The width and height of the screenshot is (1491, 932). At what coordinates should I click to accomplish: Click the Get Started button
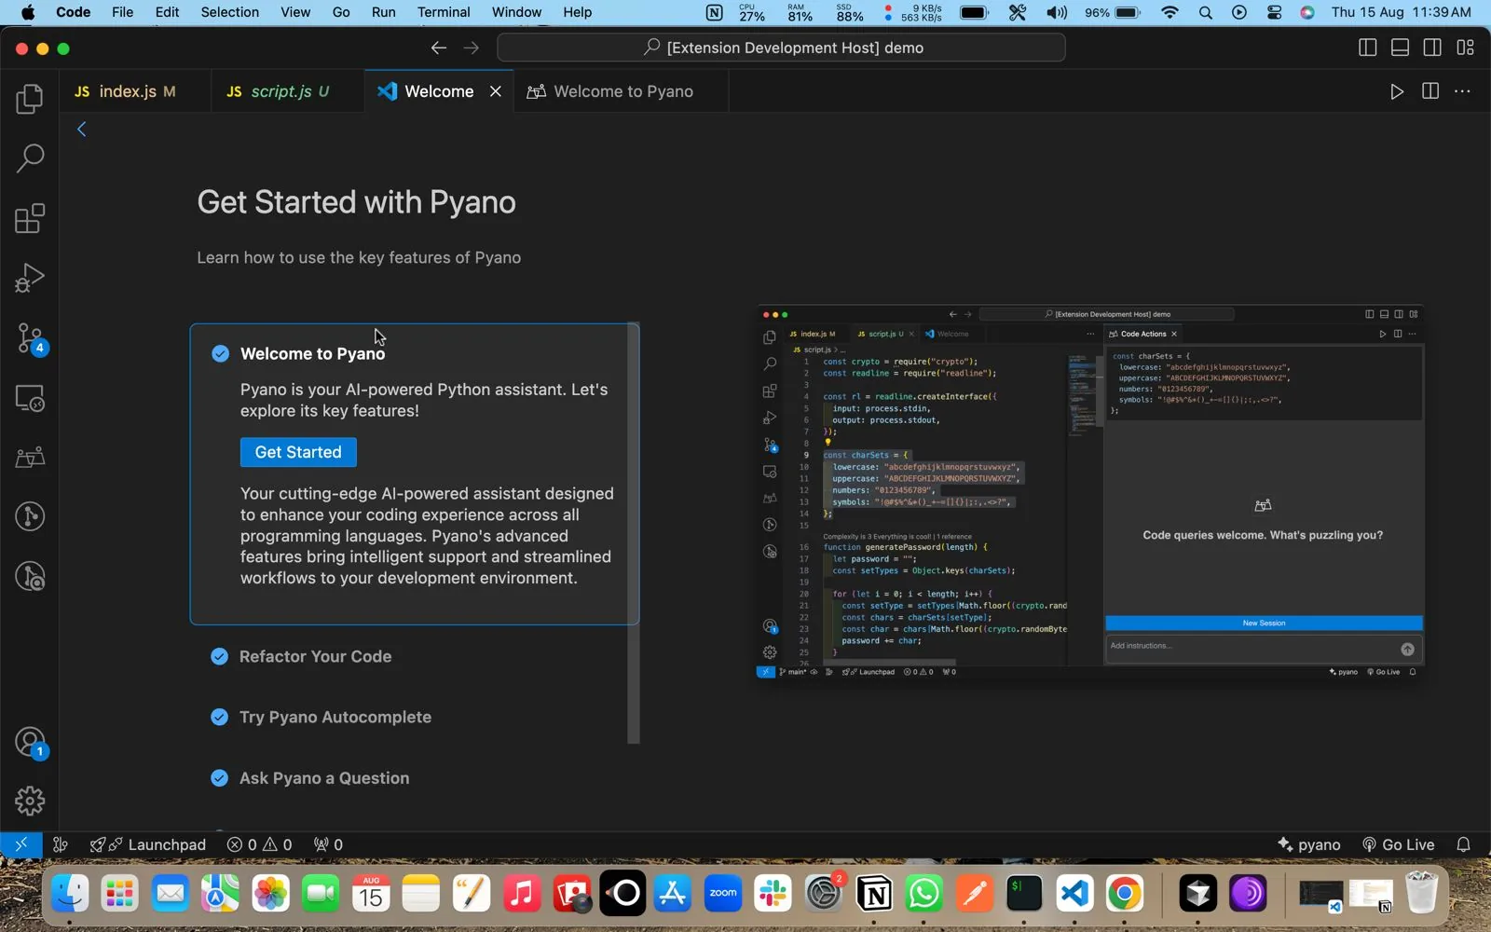point(298,452)
